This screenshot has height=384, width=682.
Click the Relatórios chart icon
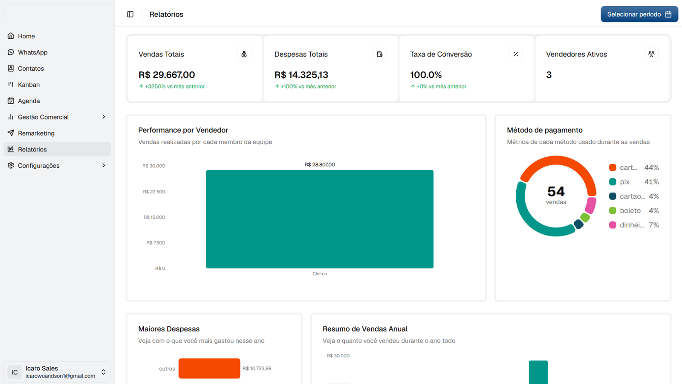[11, 149]
